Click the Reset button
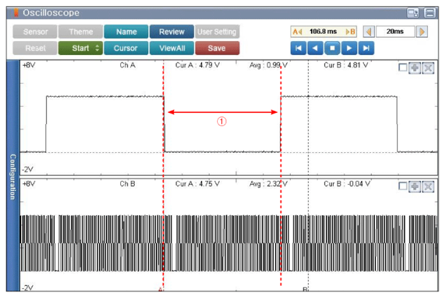Image resolution: width=445 pixels, height=298 pixels. click(35, 48)
